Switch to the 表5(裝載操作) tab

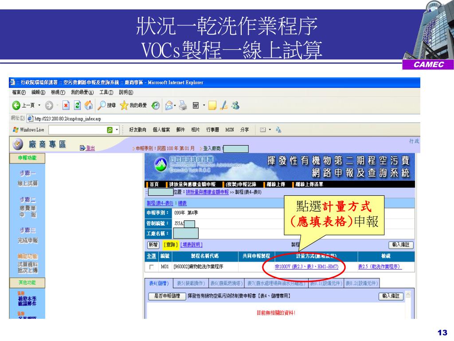(x=191, y=283)
